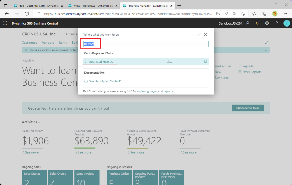Expand the Activities section chevron
This screenshot has width=292, height=185.
click(39, 122)
